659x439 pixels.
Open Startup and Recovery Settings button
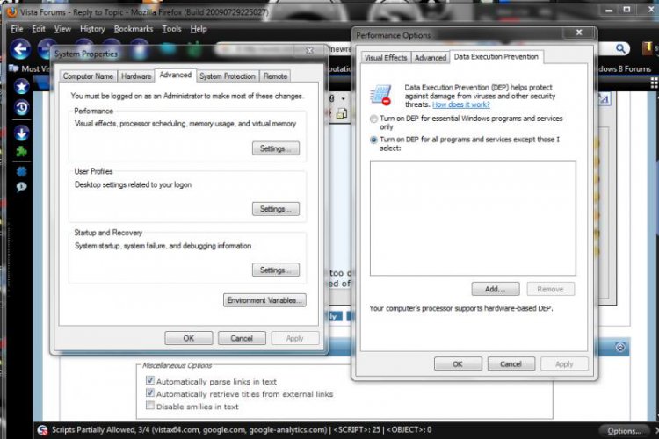click(x=276, y=270)
